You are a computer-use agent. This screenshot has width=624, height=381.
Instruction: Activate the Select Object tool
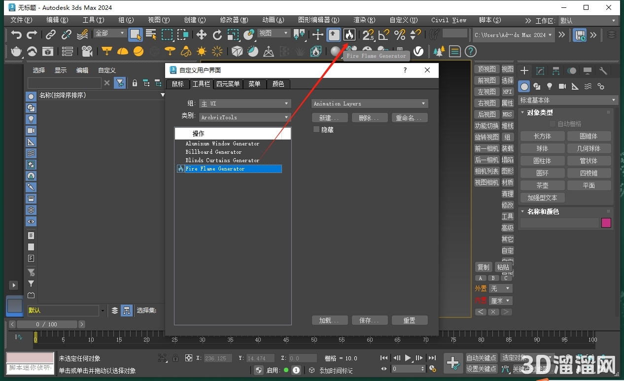click(x=136, y=35)
